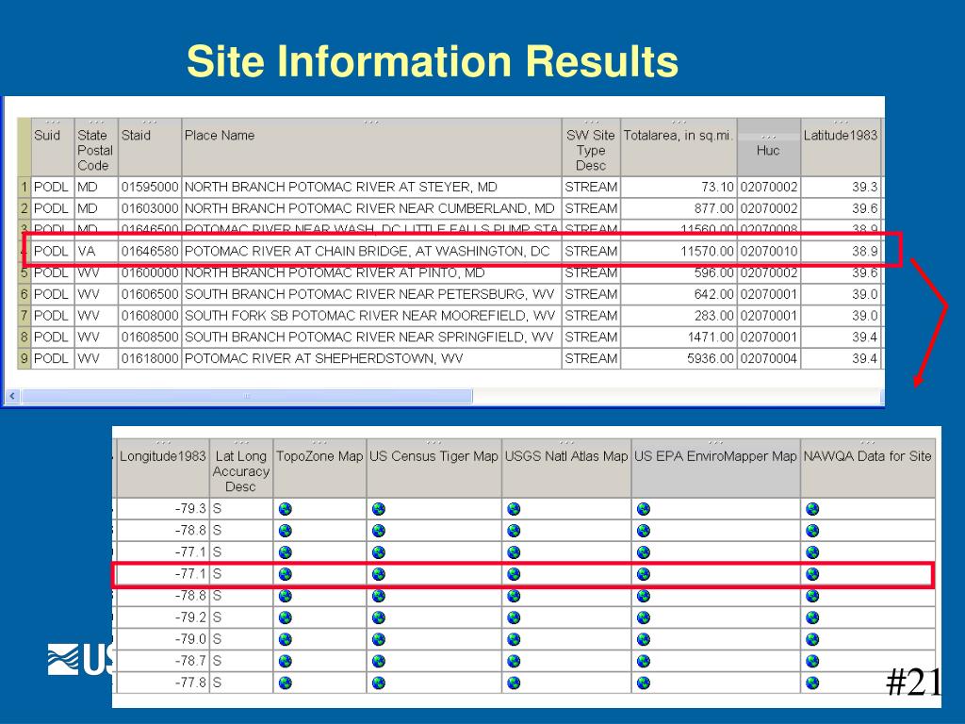The image size is (965, 724).
Task: Click SOUTH BRANCH POTOMAC RIVER NEAR SPRINGFIELD, WV
Action: pos(371,337)
